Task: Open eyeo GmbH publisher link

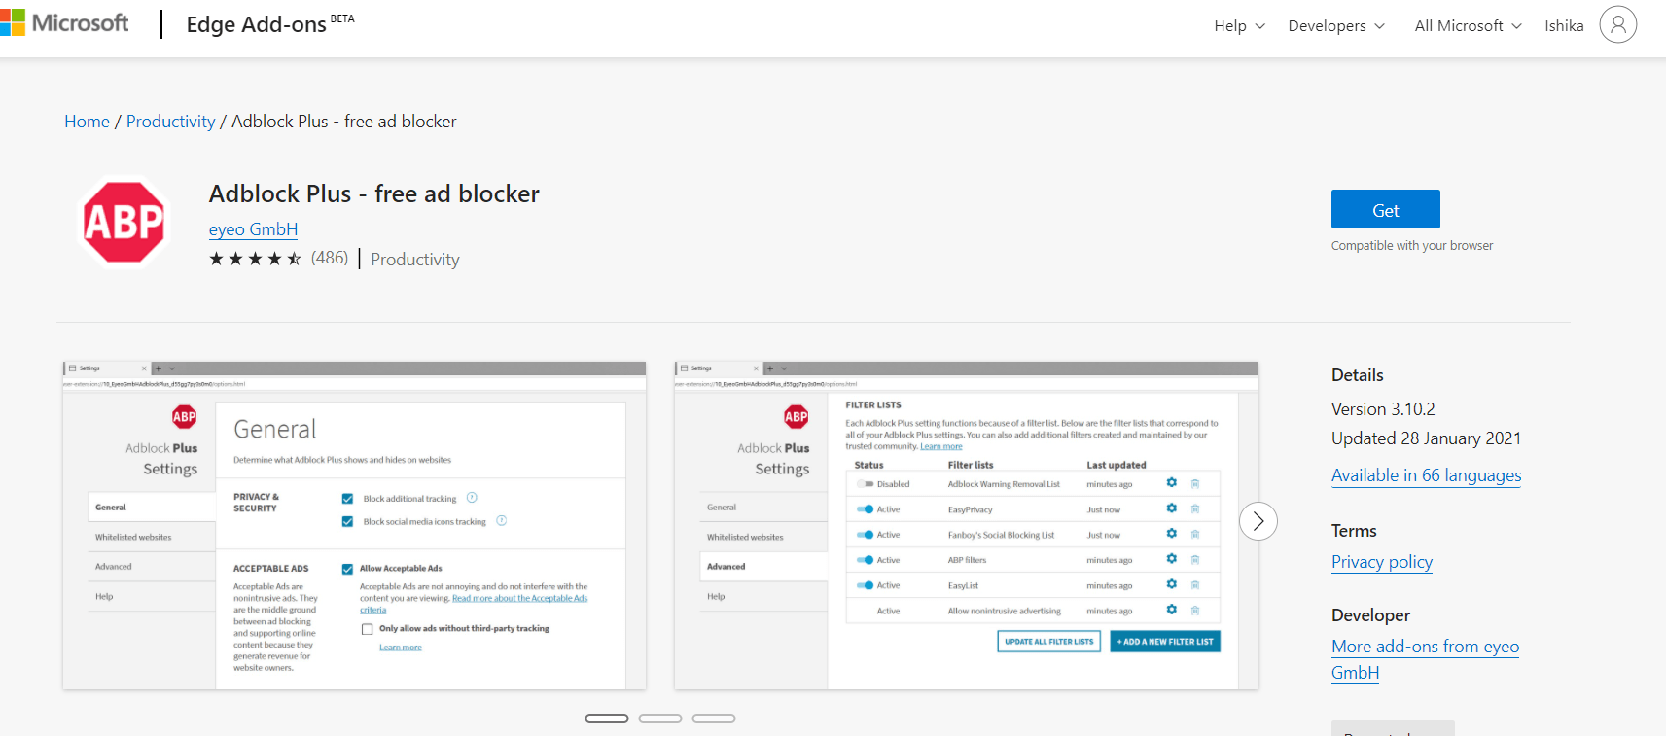Action: click(253, 229)
